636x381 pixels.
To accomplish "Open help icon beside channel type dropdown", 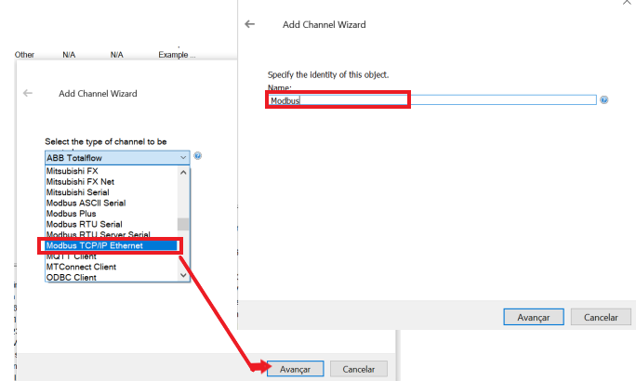I will click(x=198, y=158).
